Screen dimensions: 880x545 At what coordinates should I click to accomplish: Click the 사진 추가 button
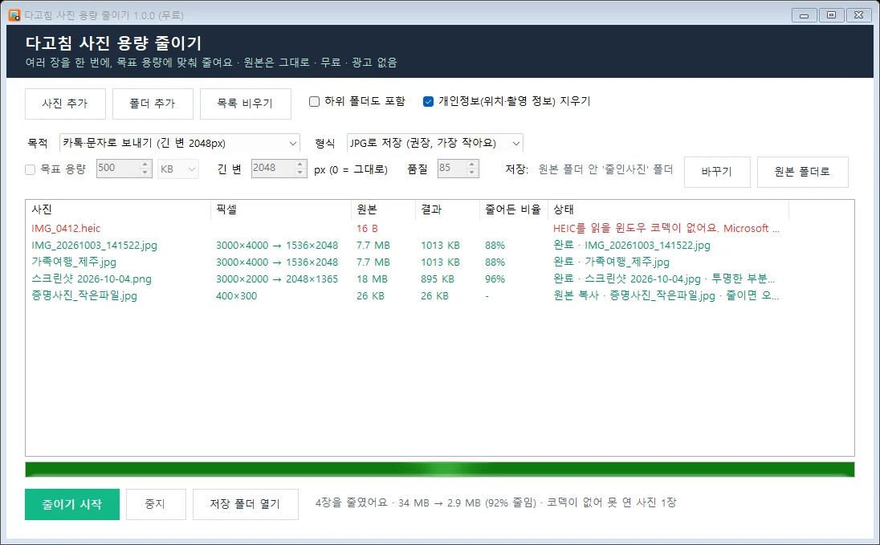point(65,104)
